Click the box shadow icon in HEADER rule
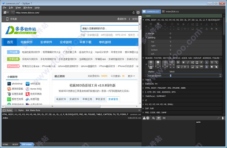The image size is (227, 148). 216,67
